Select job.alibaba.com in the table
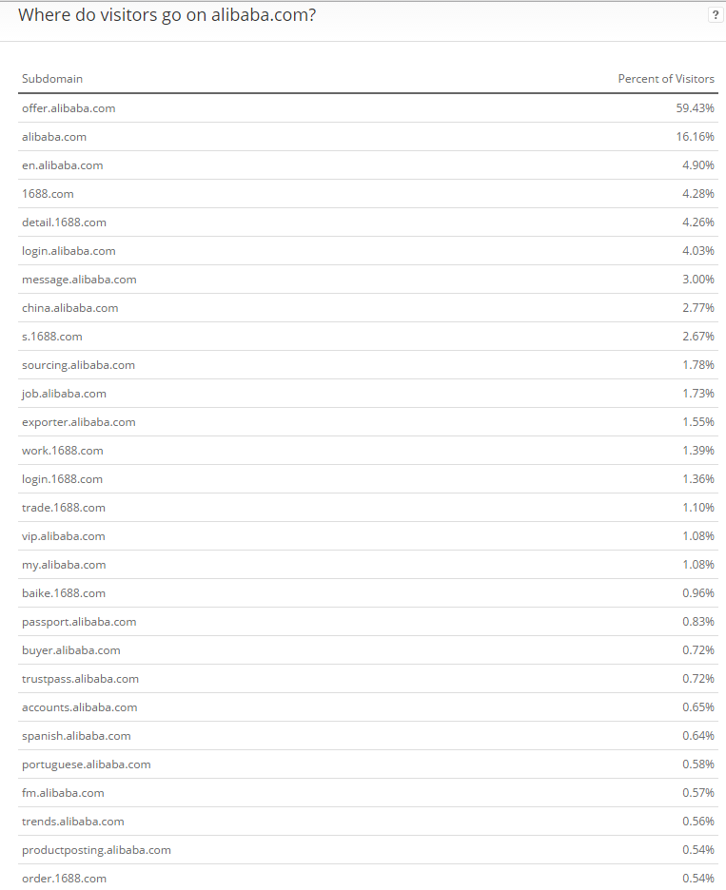Screen dimensions: 726x890 (x=64, y=394)
